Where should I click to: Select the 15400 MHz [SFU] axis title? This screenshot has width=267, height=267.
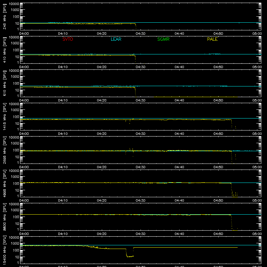click(x=4, y=250)
